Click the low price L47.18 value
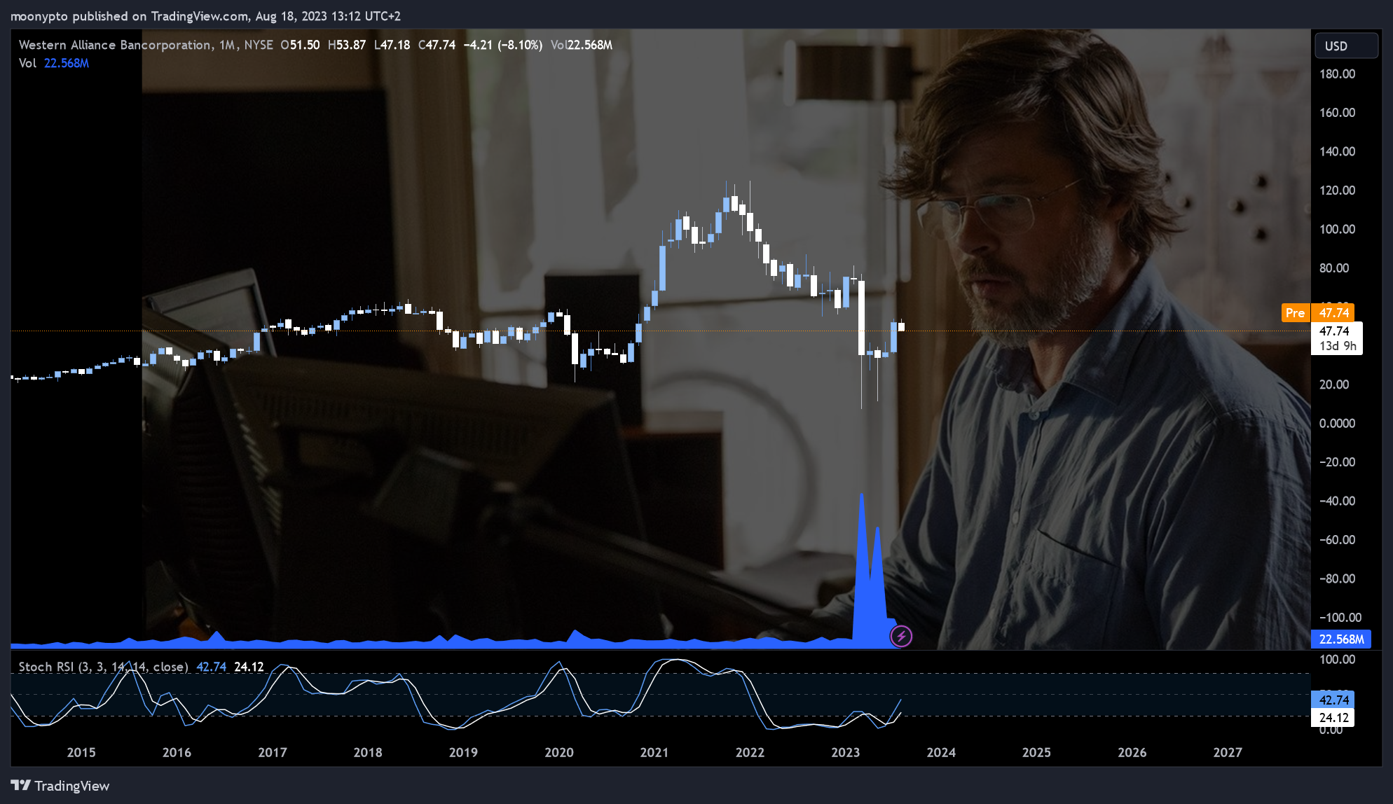This screenshot has height=804, width=1393. click(392, 45)
